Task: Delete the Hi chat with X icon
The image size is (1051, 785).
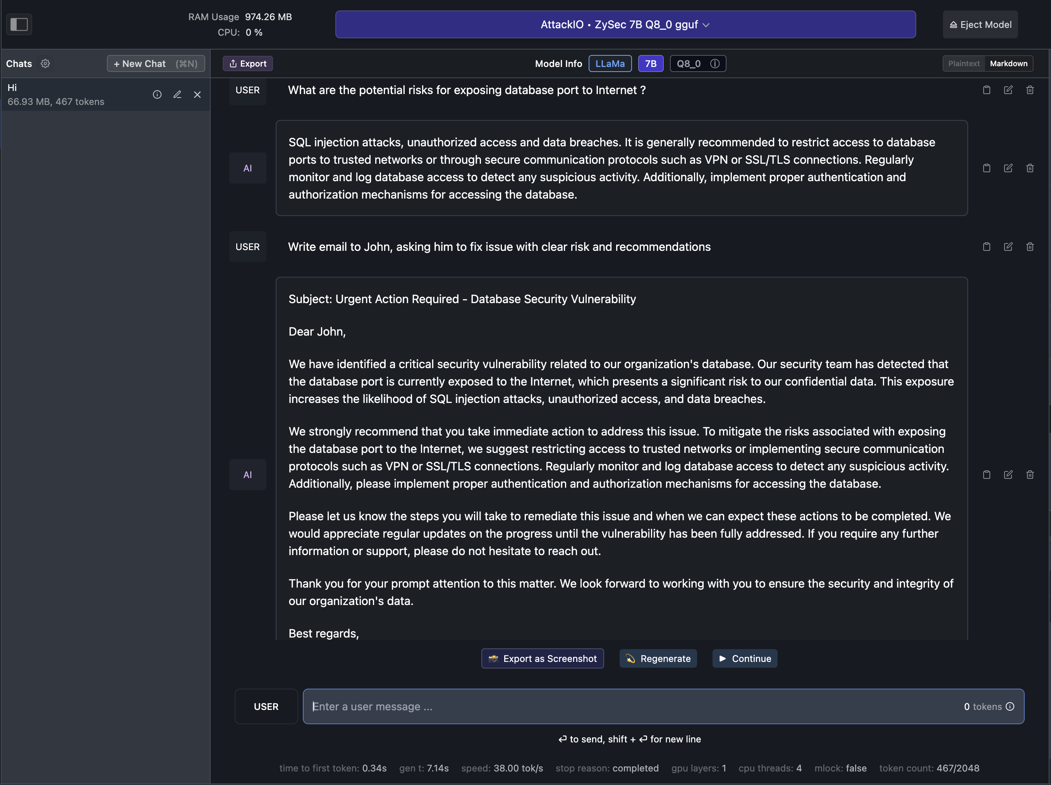Action: [197, 94]
